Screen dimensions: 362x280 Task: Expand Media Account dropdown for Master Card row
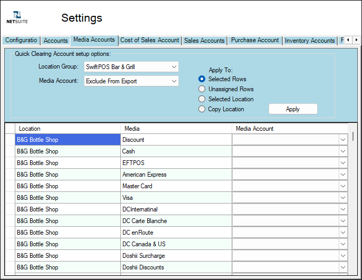click(343, 186)
